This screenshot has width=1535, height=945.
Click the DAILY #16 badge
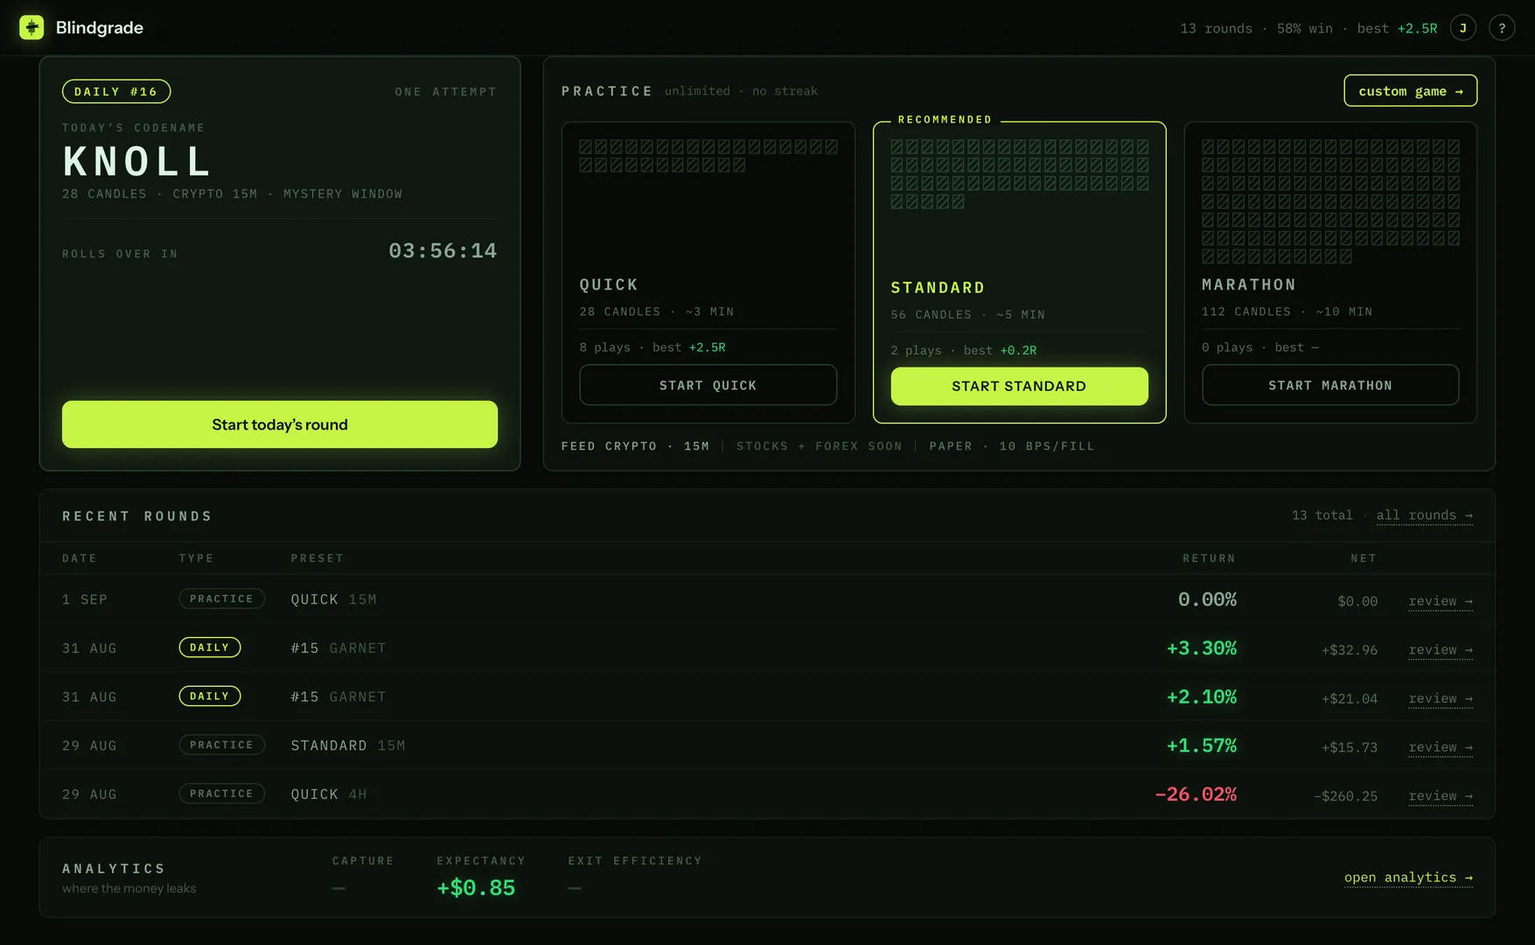pos(116,91)
